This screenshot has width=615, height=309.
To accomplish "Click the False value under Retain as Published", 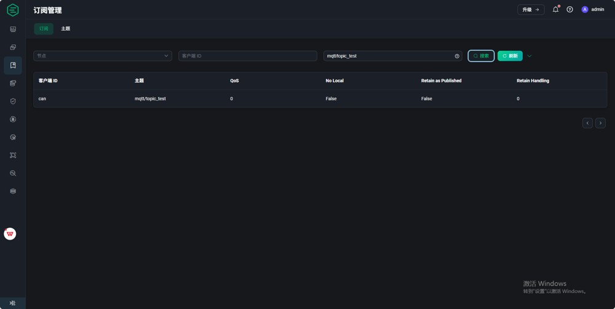I will [x=427, y=99].
